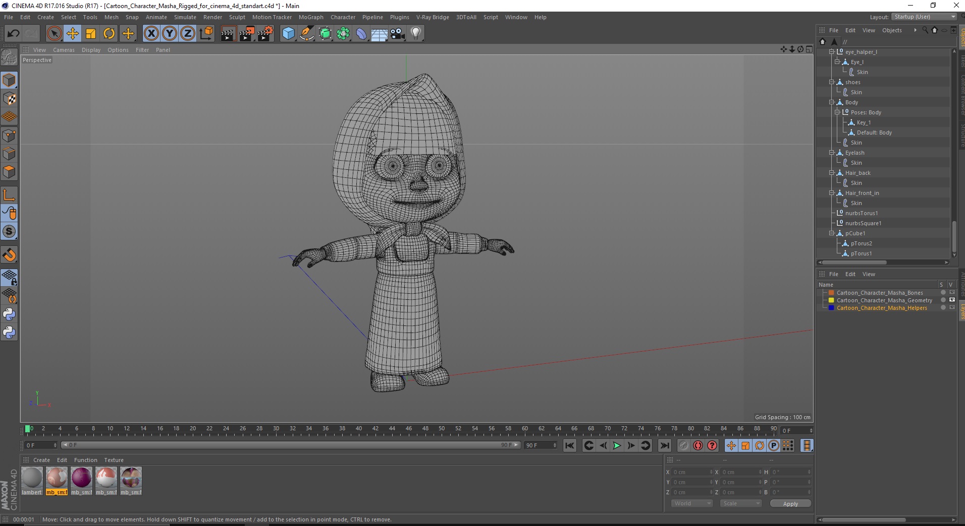Click Render View clapperboard icon
965x526 pixels.
coord(228,34)
